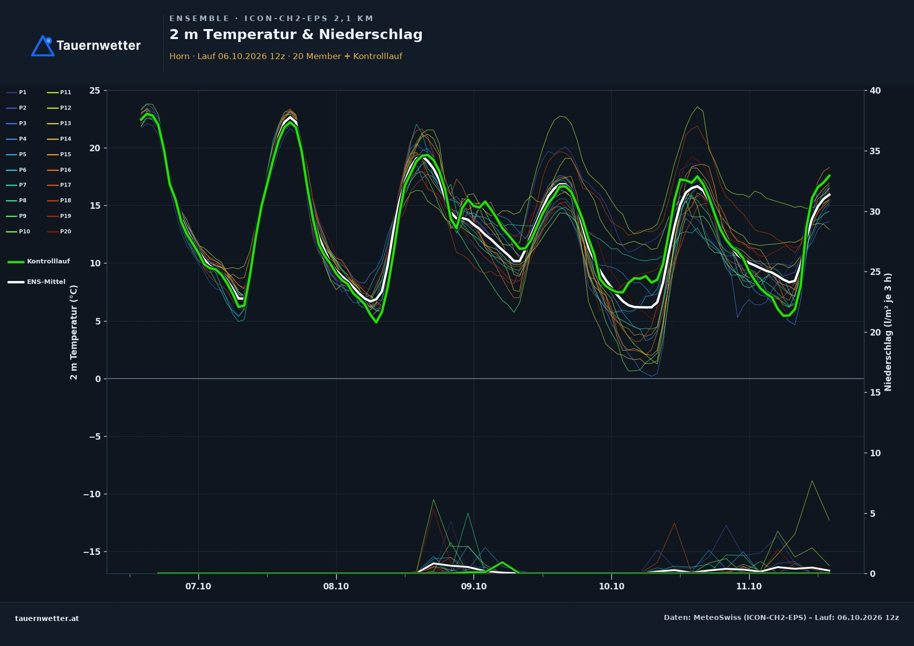The image size is (914, 646).
Task: Click the MeteoSwiss data source footer text
Action: pyautogui.click(x=781, y=617)
